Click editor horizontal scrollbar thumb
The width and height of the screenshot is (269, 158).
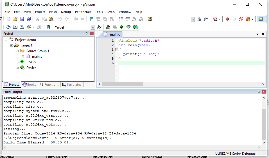(x=123, y=84)
